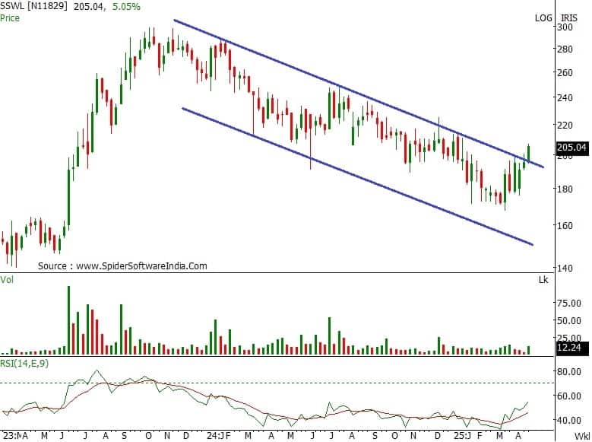Click the 24:J marker on time axis
Screen dimensions: 592x442
pyautogui.click(x=217, y=437)
